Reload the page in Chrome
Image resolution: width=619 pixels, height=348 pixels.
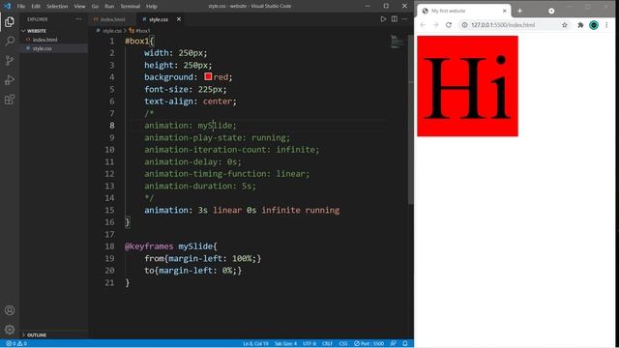pyautogui.click(x=449, y=25)
